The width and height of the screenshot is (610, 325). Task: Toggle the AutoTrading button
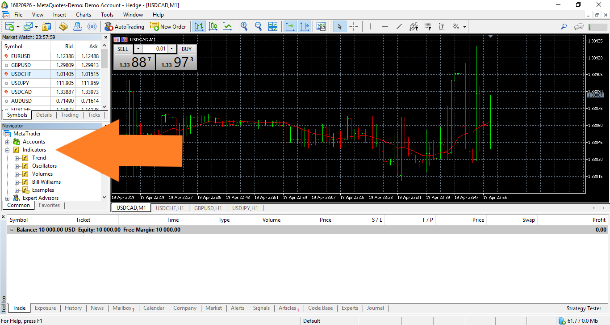[124, 26]
